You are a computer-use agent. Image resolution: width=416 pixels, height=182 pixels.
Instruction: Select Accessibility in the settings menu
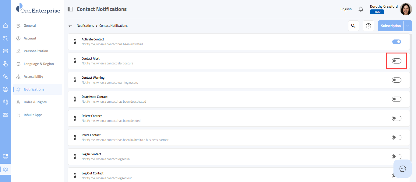click(x=33, y=77)
